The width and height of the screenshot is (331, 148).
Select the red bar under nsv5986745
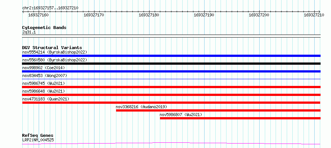click(x=171, y=87)
